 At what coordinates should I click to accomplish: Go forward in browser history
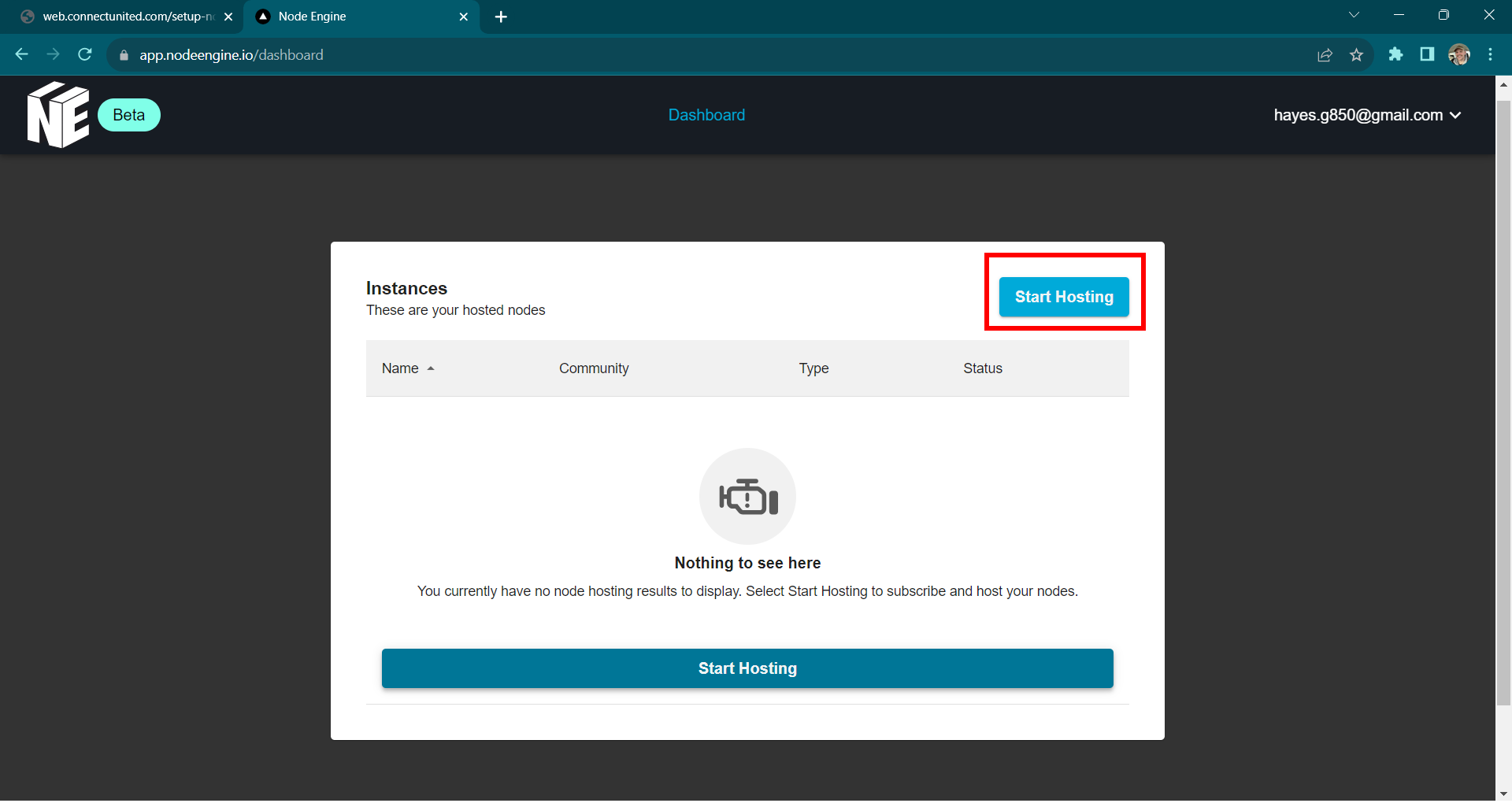click(53, 54)
